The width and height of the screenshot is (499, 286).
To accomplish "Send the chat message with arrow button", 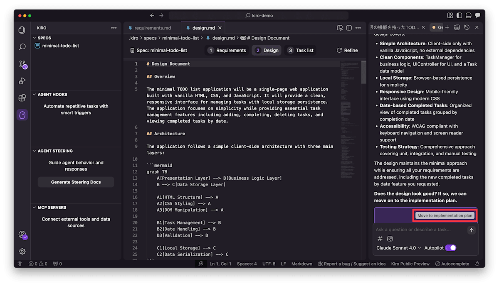I will [471, 230].
